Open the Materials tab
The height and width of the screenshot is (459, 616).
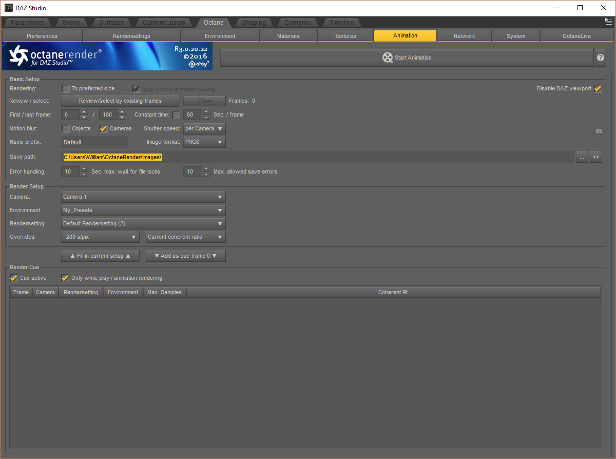pyautogui.click(x=288, y=36)
